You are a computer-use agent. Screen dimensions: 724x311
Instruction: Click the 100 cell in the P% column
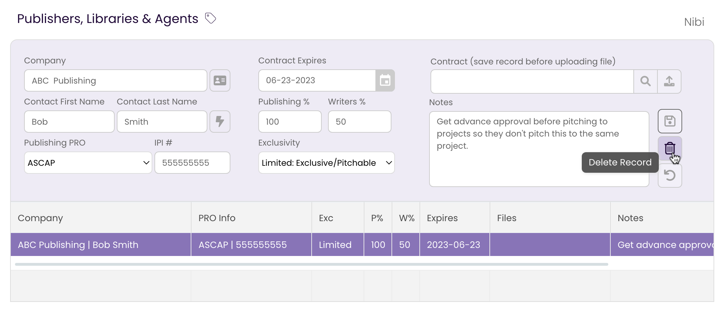378,244
